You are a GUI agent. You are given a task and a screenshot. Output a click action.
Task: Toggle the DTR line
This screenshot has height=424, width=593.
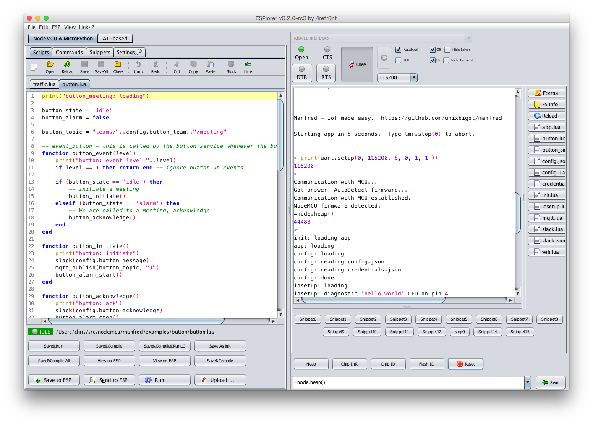click(x=302, y=73)
